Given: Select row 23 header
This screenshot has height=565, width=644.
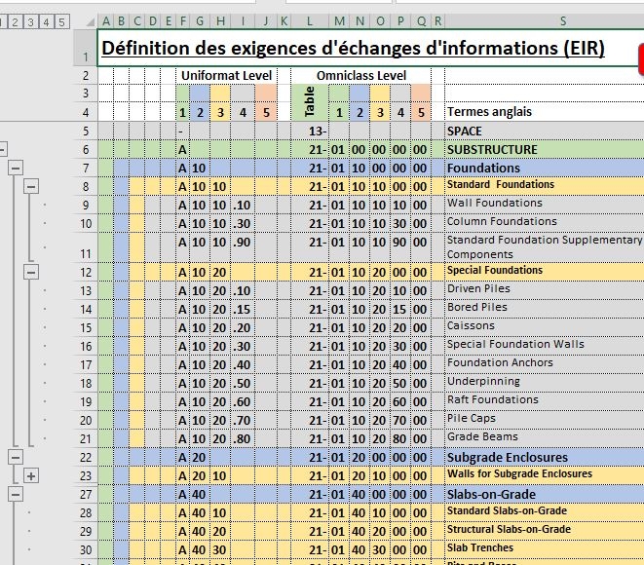Looking at the screenshot, I should point(86,476).
